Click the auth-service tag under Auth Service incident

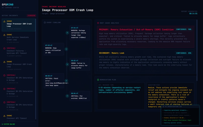pyautogui.click(x=14, y=42)
